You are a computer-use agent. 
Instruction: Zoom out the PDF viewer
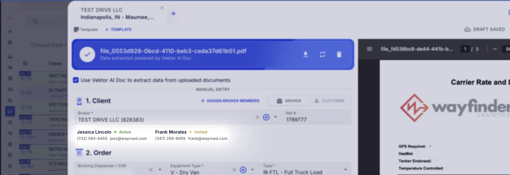(x=495, y=49)
